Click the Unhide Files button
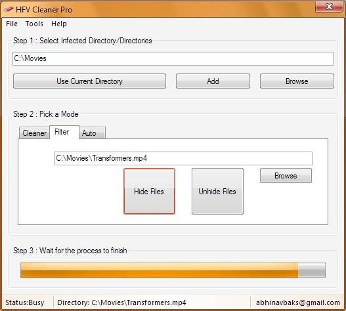This screenshot has height=311, width=346. pyautogui.click(x=217, y=191)
